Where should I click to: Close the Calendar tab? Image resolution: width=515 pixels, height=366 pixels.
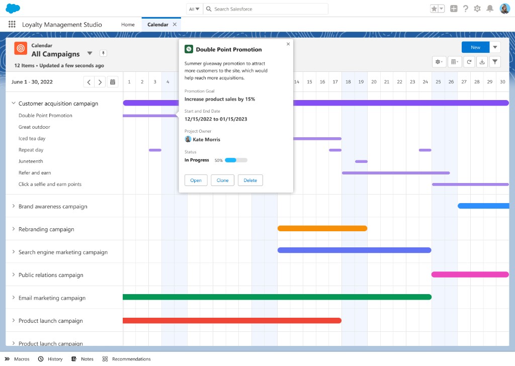[x=175, y=24]
